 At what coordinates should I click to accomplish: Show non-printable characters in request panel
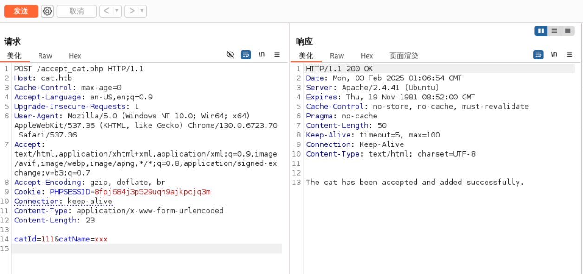coord(262,54)
